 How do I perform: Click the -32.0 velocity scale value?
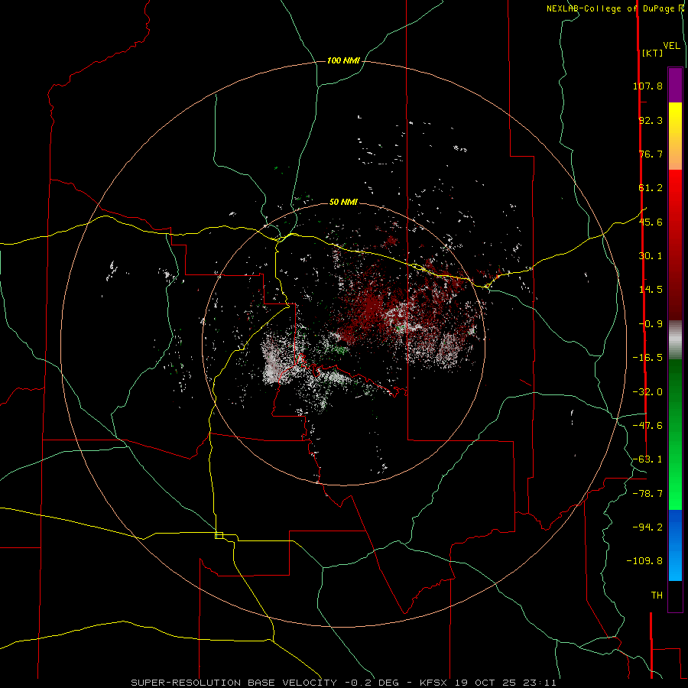point(647,392)
